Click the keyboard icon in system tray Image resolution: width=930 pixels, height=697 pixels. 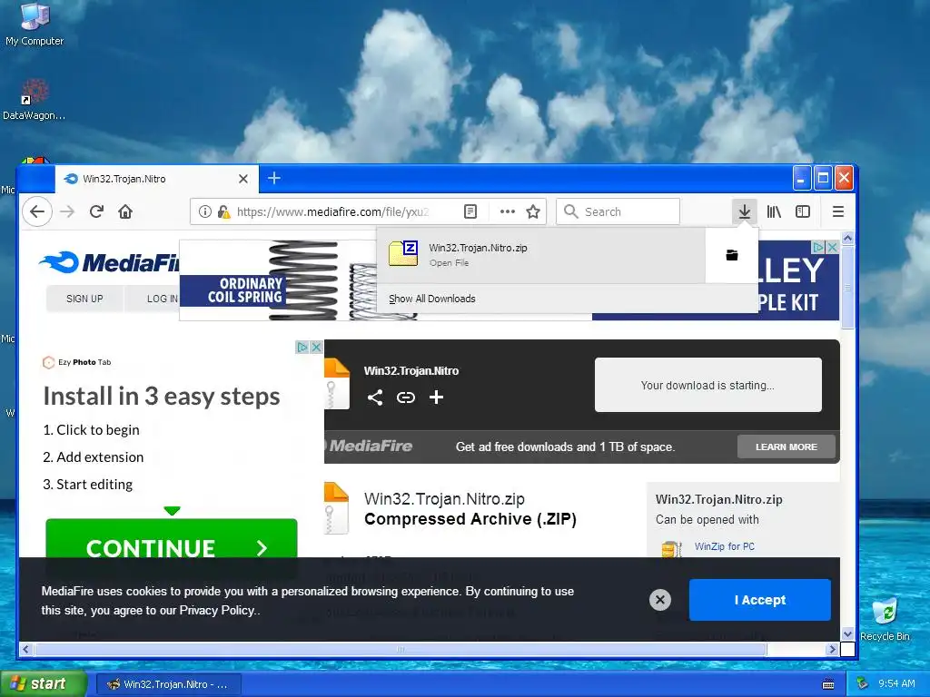828,684
